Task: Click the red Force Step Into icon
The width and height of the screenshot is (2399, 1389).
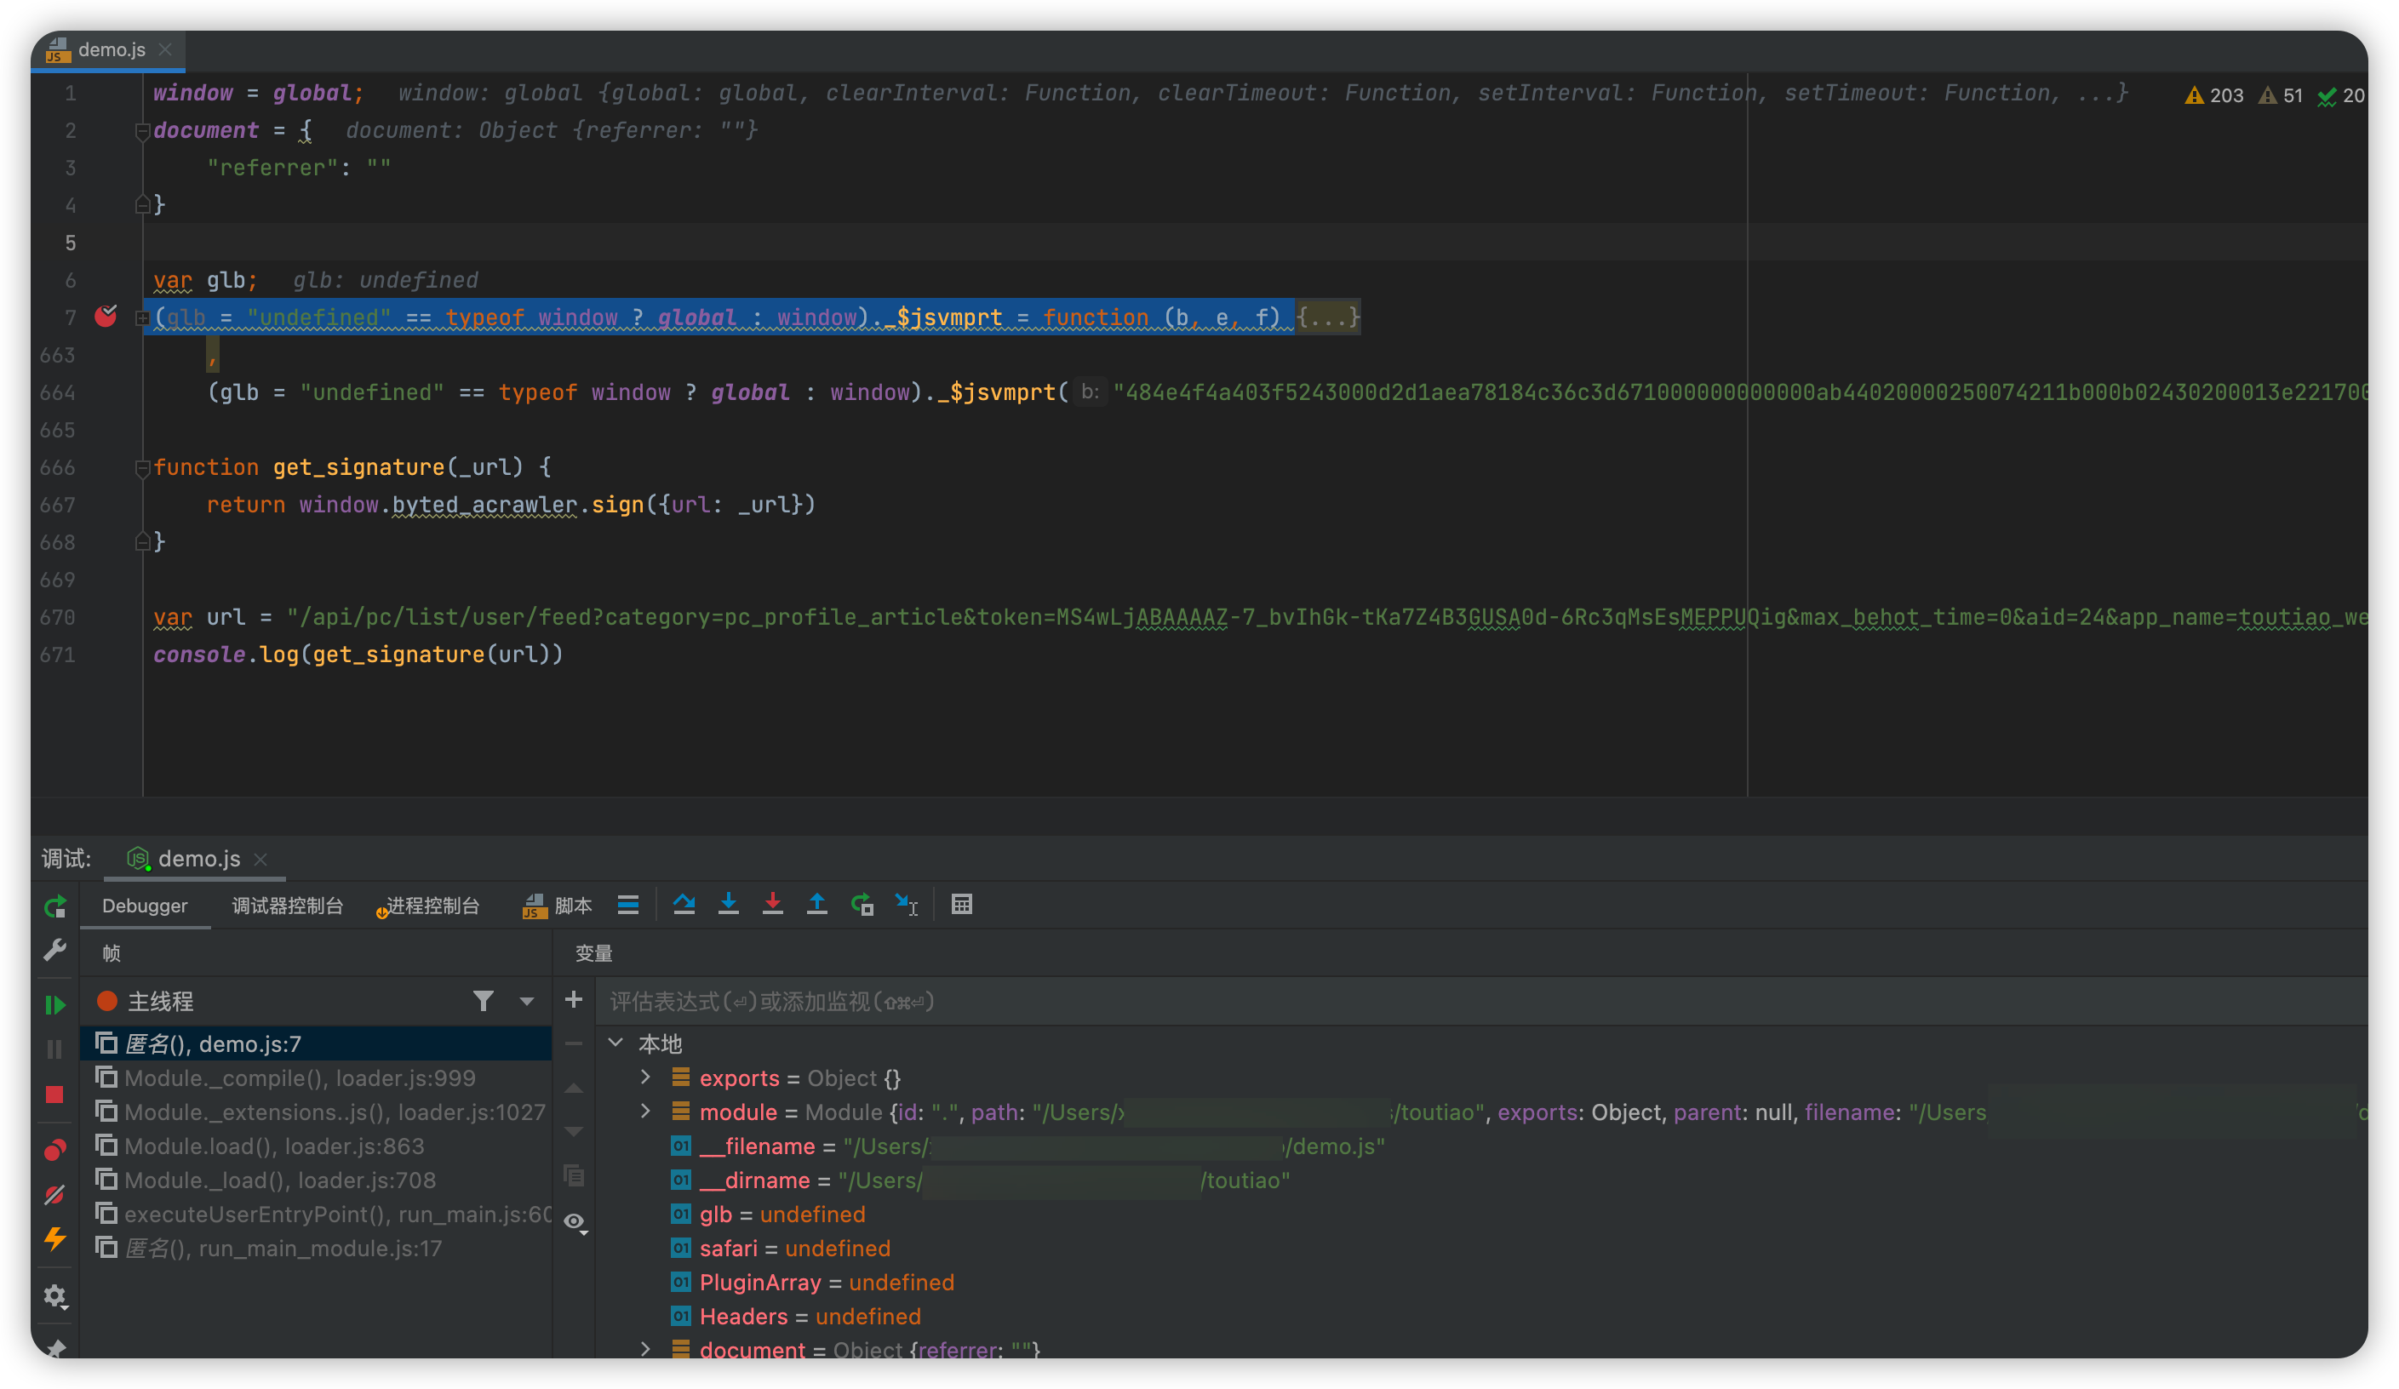Action: [x=773, y=905]
